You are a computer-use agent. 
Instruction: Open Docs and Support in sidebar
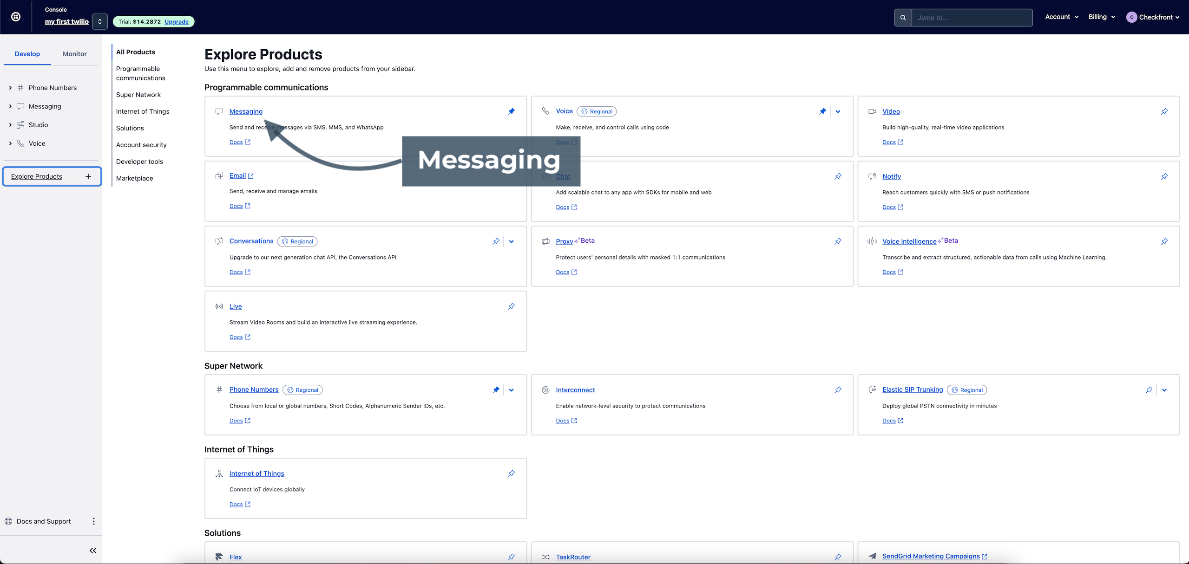pos(44,521)
